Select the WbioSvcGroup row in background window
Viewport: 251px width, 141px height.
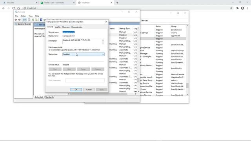point(163,51)
